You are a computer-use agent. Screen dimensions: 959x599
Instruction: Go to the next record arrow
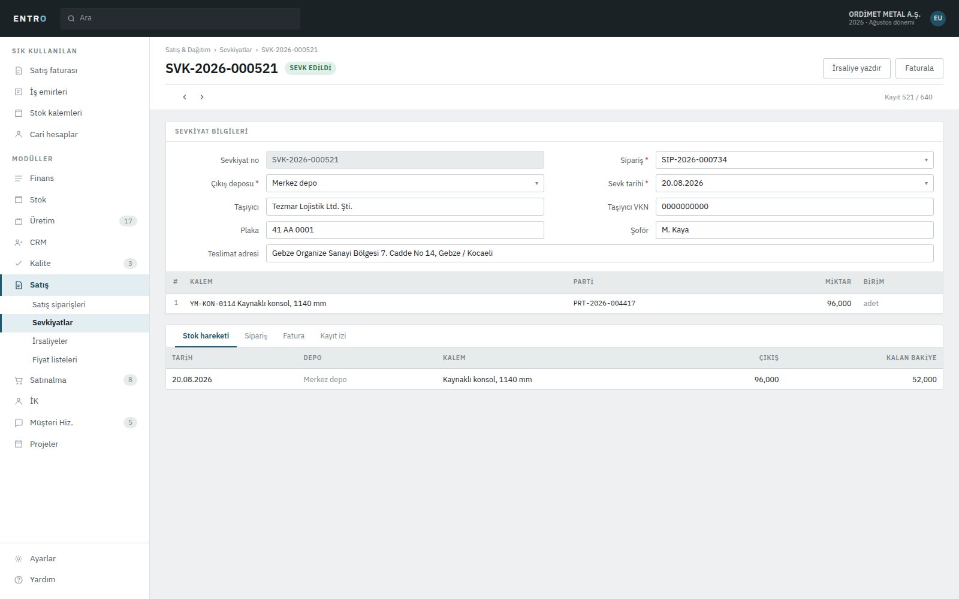point(202,97)
